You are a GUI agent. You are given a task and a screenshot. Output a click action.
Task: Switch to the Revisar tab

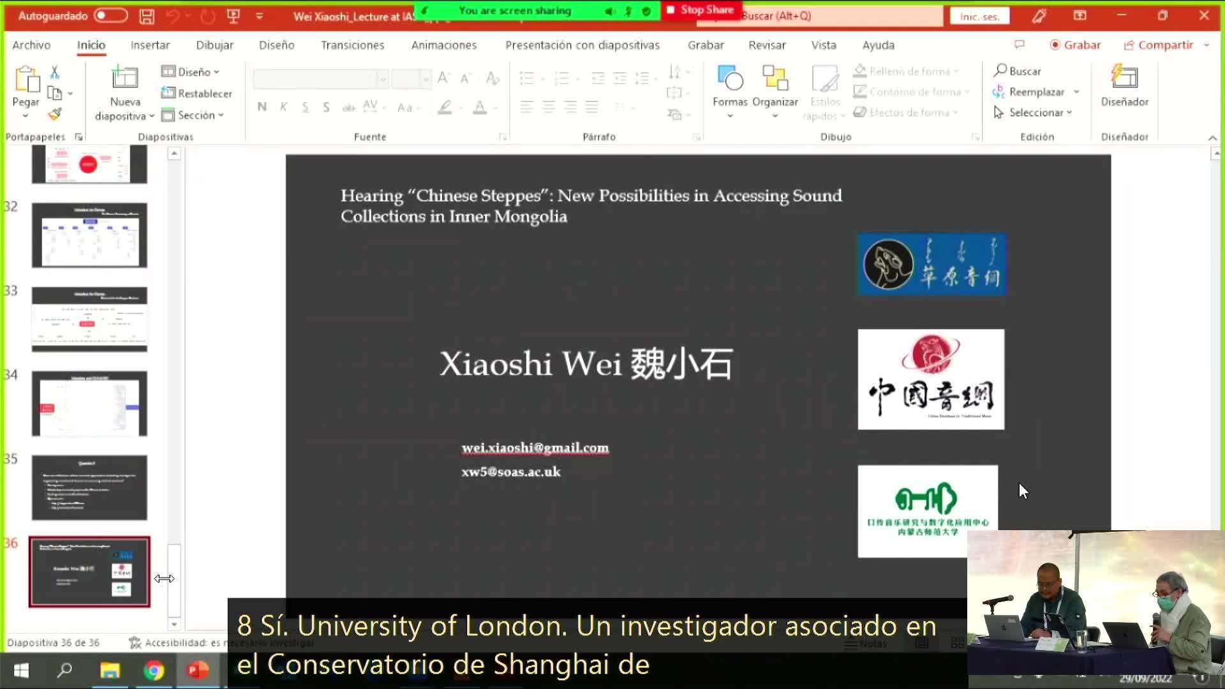coord(767,45)
